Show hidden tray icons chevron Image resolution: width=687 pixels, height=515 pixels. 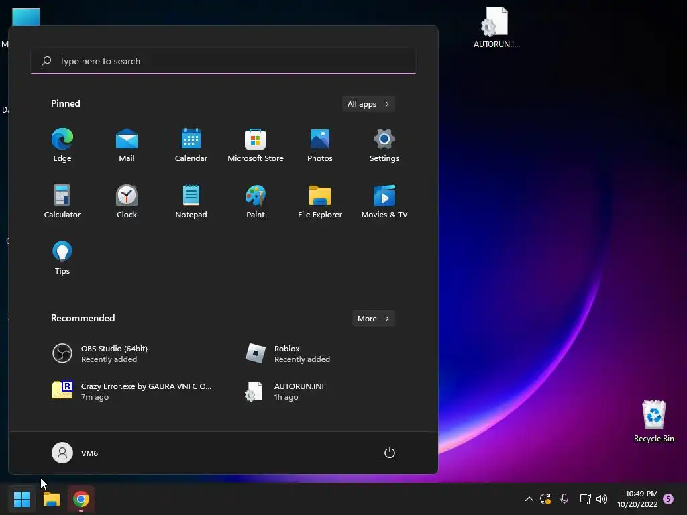pyautogui.click(x=529, y=499)
